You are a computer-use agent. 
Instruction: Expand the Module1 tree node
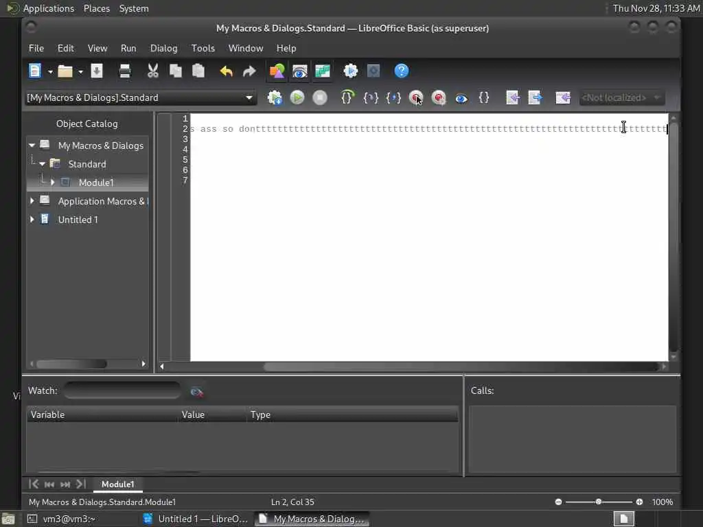52,183
